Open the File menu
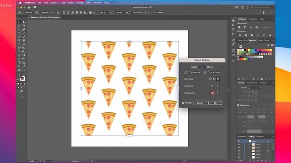This screenshot has width=291, height=163. 40,3
